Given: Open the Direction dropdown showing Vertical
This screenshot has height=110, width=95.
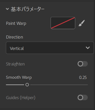Looking at the screenshot, I should pos(50,48).
